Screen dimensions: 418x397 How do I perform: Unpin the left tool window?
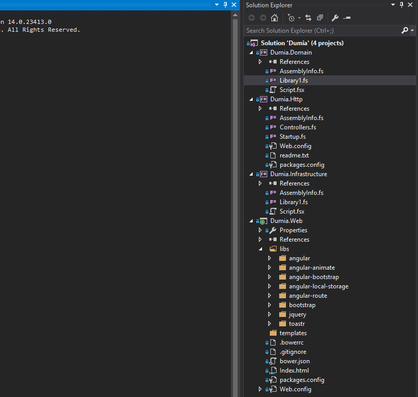coord(225,5)
